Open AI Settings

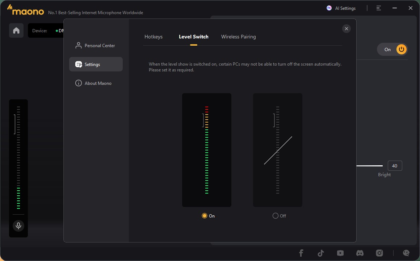click(341, 8)
